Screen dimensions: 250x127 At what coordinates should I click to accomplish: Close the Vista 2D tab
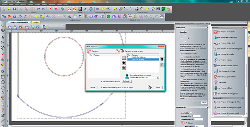coord(30,23)
